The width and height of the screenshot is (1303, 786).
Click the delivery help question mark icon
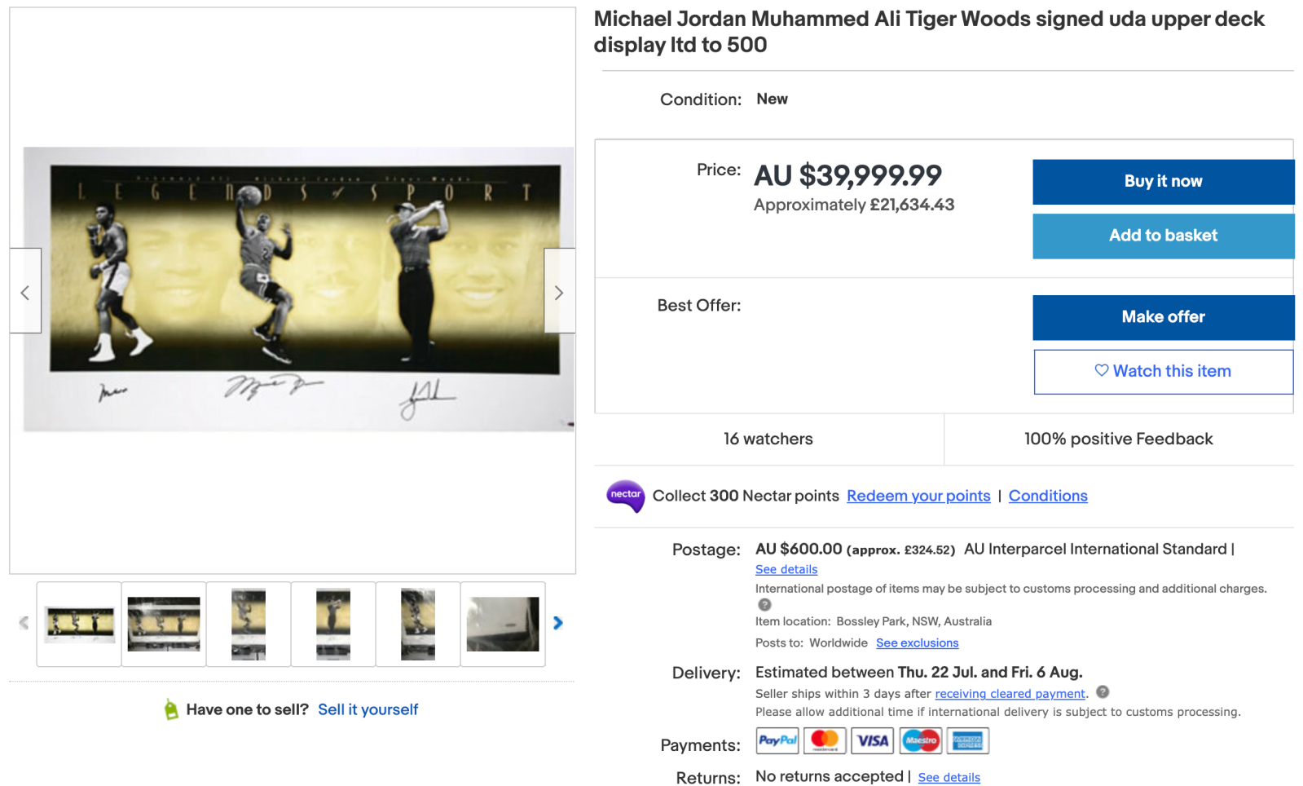point(1103,692)
